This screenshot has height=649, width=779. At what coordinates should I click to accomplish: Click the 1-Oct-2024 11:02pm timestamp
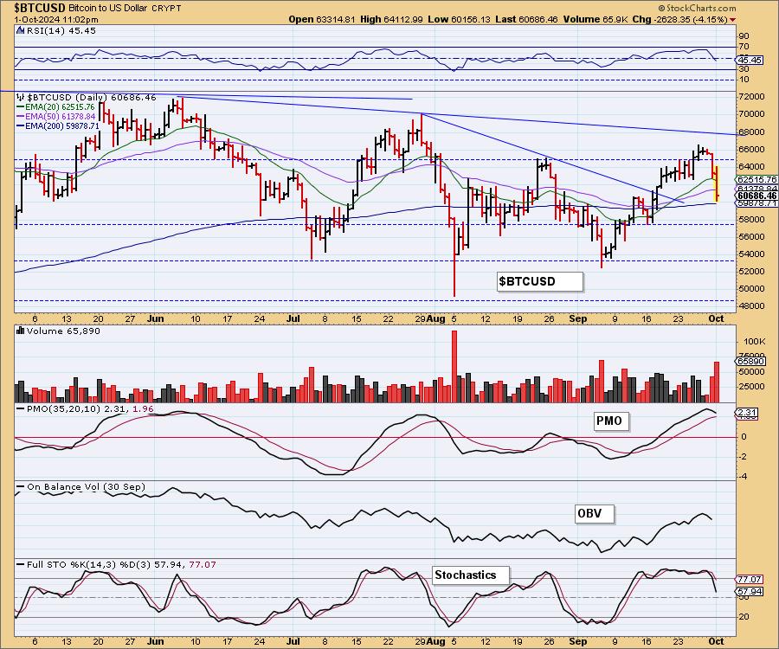pos(56,20)
